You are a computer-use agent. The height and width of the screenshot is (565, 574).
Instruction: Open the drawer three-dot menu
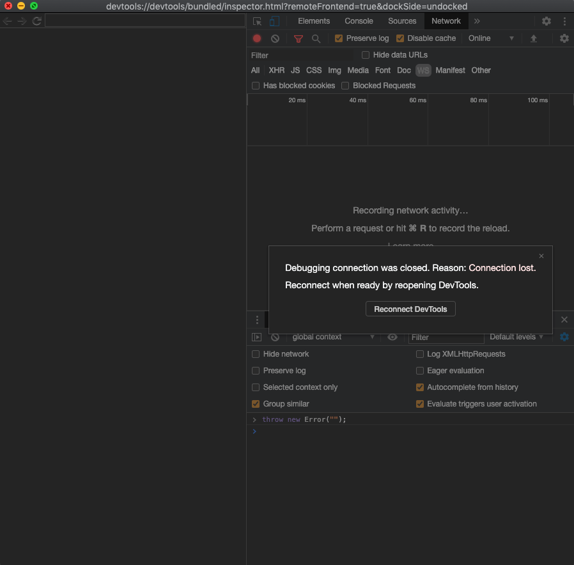[x=257, y=320]
